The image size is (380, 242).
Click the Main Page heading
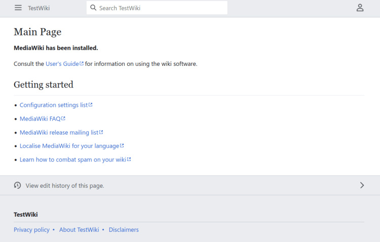(x=37, y=32)
